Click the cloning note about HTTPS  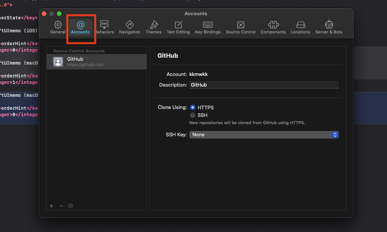point(247,123)
